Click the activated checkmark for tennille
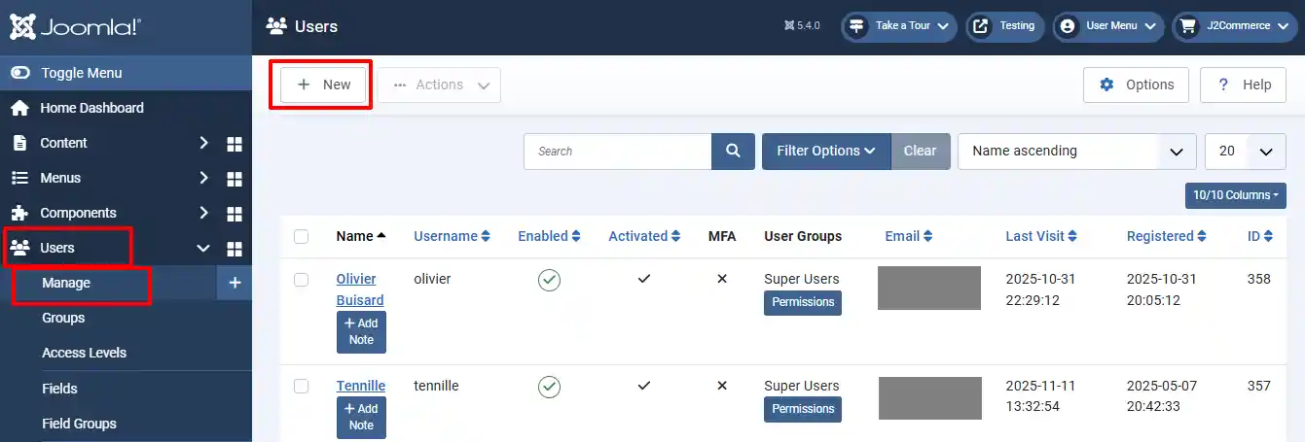This screenshot has width=1305, height=442. pos(644,386)
